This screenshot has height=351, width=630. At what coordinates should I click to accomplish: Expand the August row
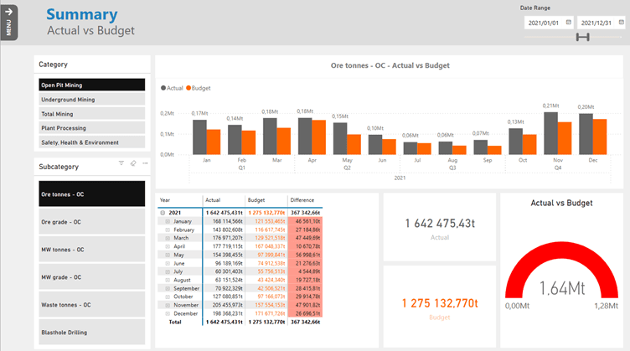click(168, 280)
